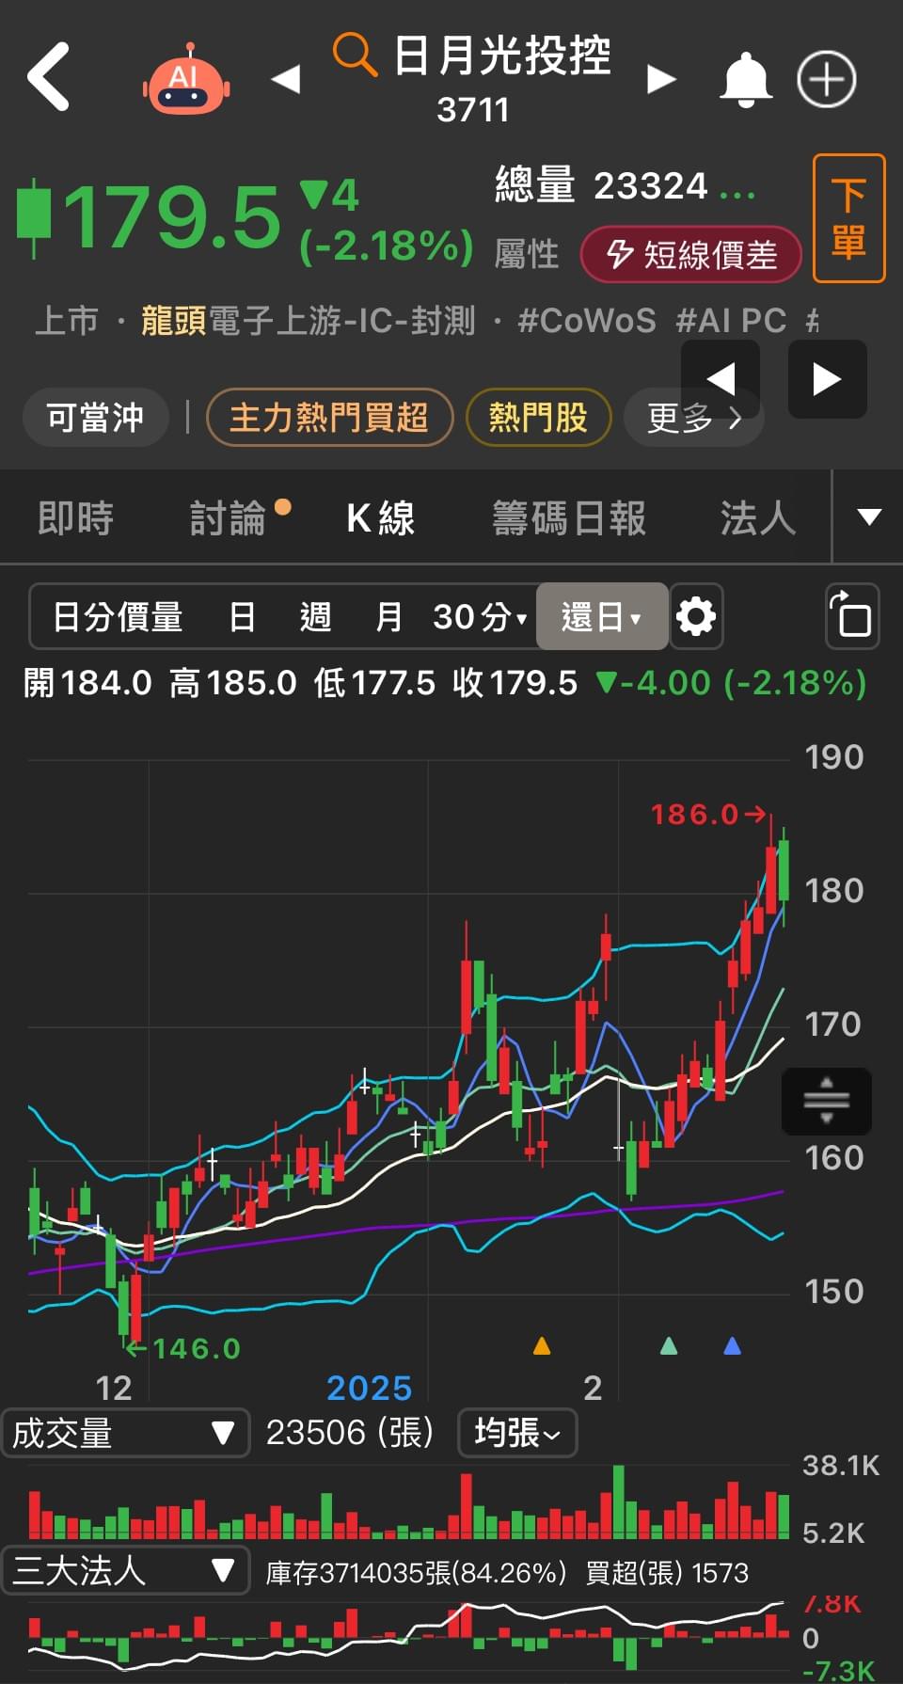The height and width of the screenshot is (1684, 903).
Task: Tap the black left arrow overlay button
Action: 721,379
